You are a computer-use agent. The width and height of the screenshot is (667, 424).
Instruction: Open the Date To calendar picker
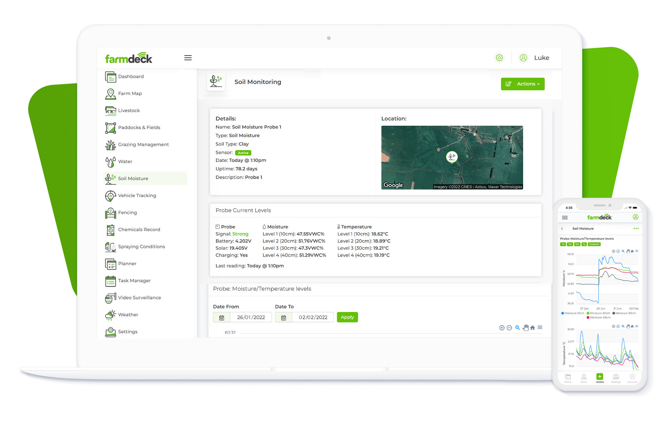(283, 318)
